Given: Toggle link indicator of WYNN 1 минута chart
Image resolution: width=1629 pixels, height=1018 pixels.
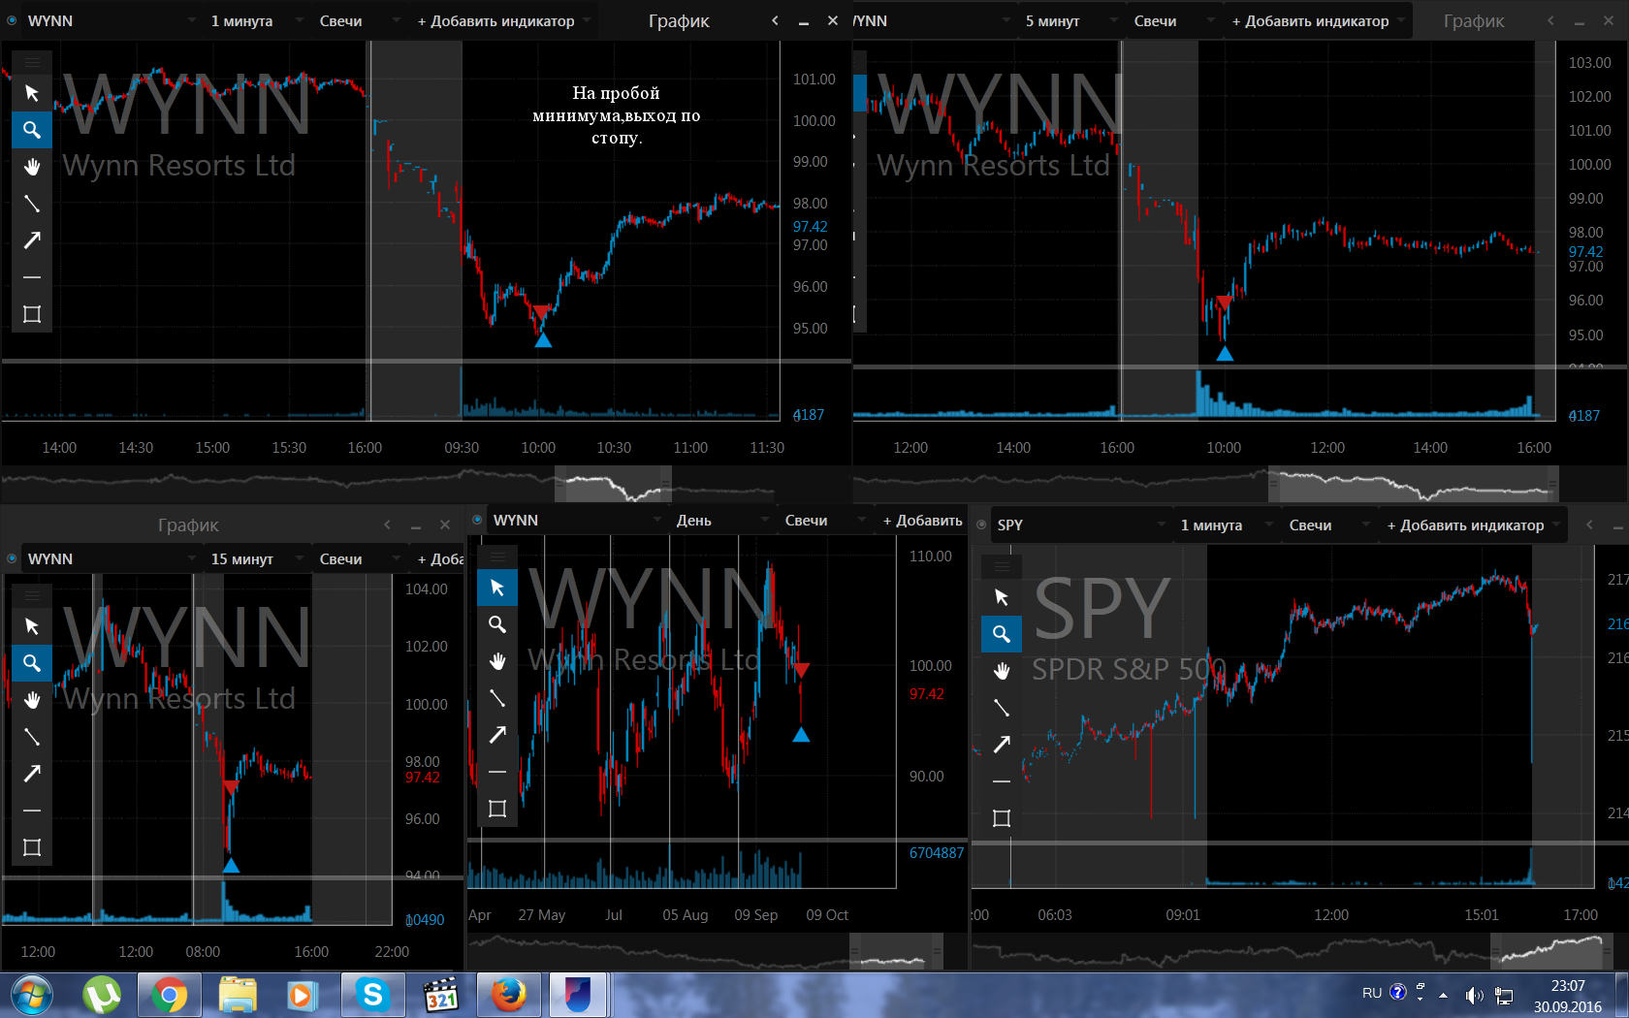Looking at the screenshot, I should (x=12, y=20).
